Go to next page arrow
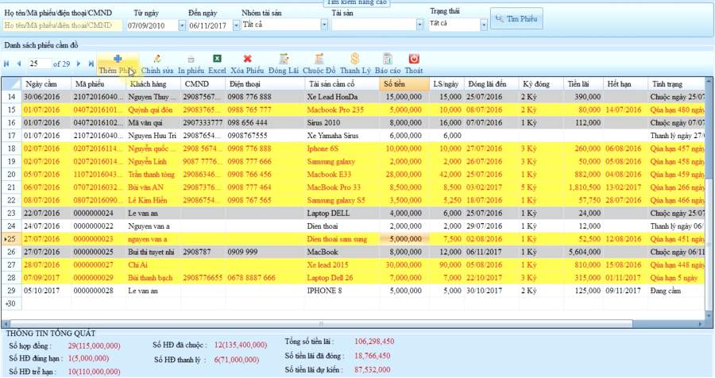The height and width of the screenshot is (378, 715). coord(79,64)
